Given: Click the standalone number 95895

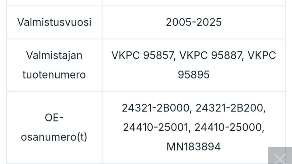Looking at the screenshot, I should pos(194,75).
